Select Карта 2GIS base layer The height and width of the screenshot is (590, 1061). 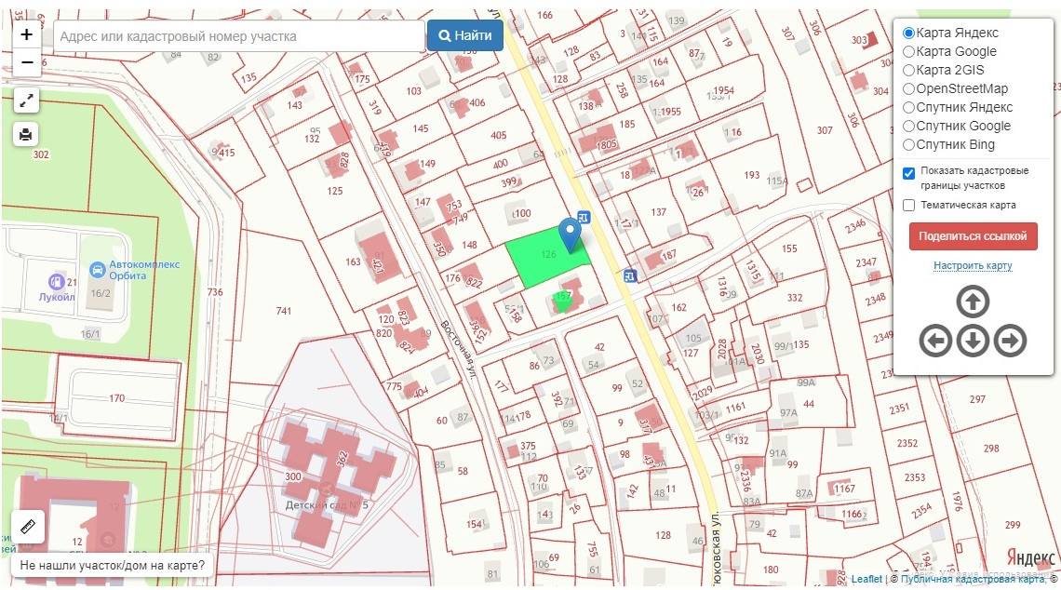tap(908, 70)
